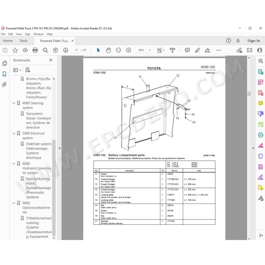Viewport: 265px width, 265px height.
Task: Open the File menu
Action: tap(3, 34)
